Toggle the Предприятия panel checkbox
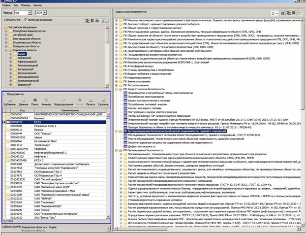 coord(5,94)
